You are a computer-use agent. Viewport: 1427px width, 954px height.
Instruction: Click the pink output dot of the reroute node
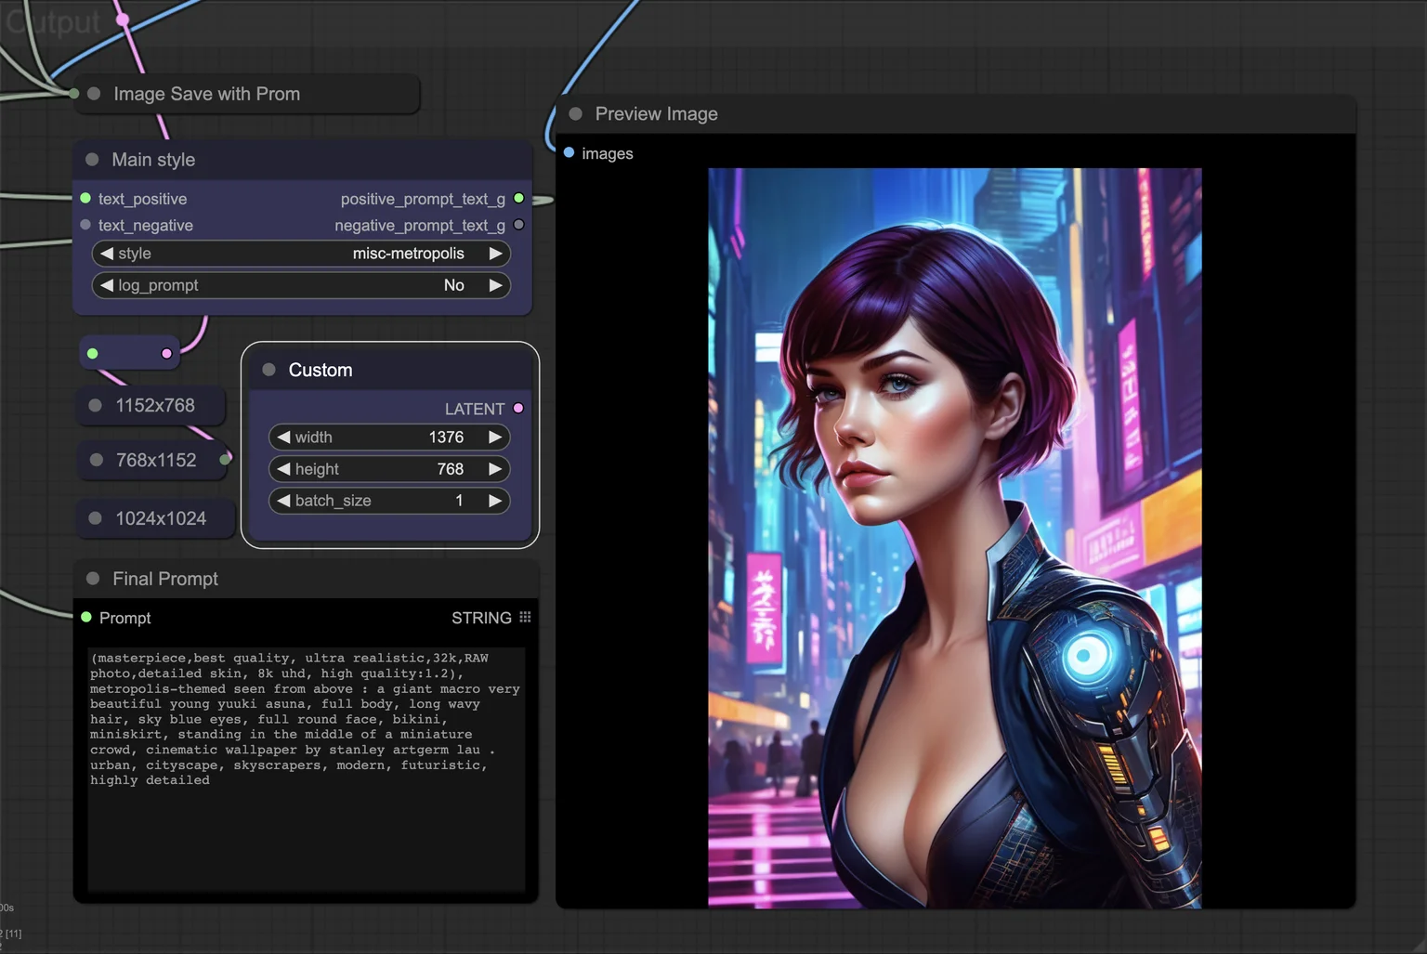(x=166, y=353)
